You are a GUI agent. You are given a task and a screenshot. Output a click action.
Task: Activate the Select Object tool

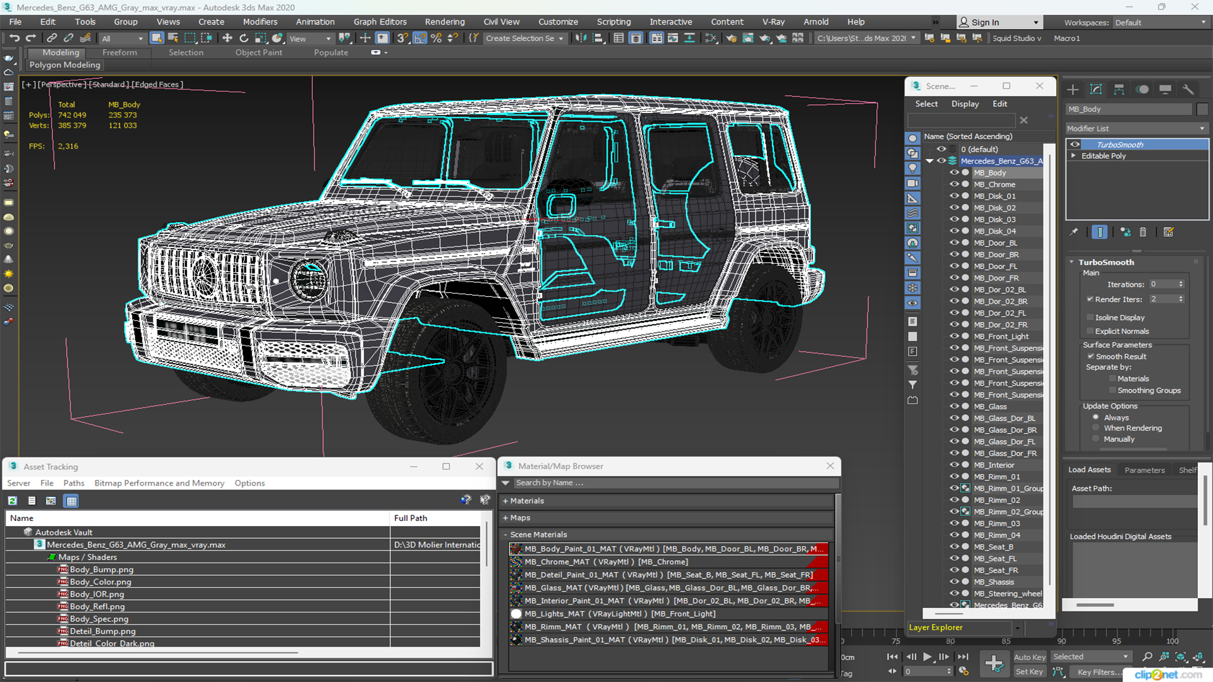coord(157,39)
